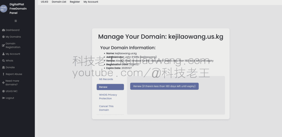Click the Logout arrow icon

(3, 98)
